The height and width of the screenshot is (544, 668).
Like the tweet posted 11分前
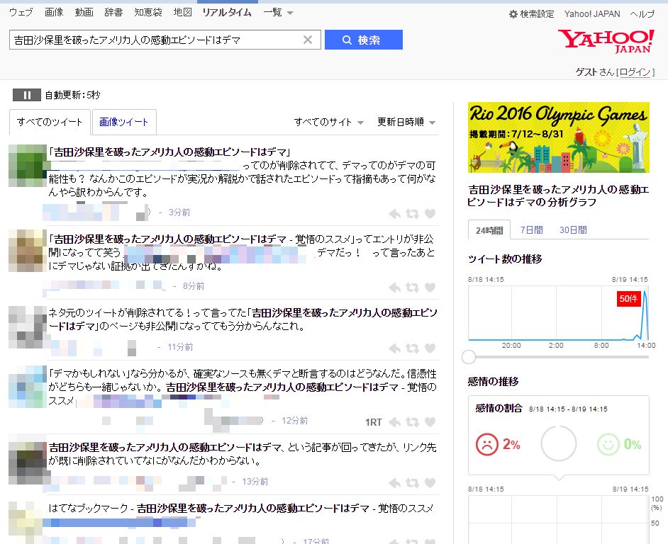(x=430, y=348)
